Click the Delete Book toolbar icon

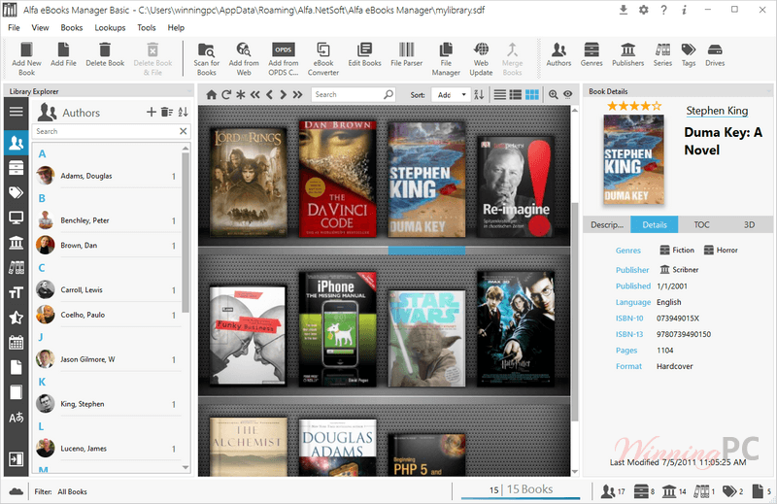105,54
